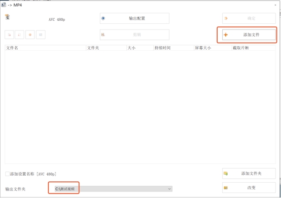The image size is (281, 198).
Task: Sort by the 大小 column header
Action: click(x=140, y=48)
